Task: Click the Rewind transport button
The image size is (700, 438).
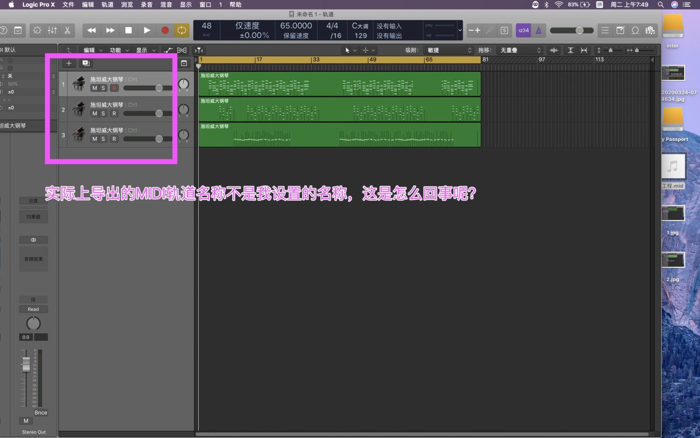Action: pos(91,30)
